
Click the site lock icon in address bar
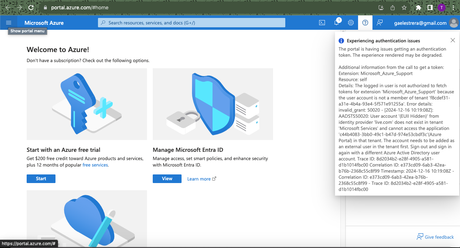tap(45, 8)
